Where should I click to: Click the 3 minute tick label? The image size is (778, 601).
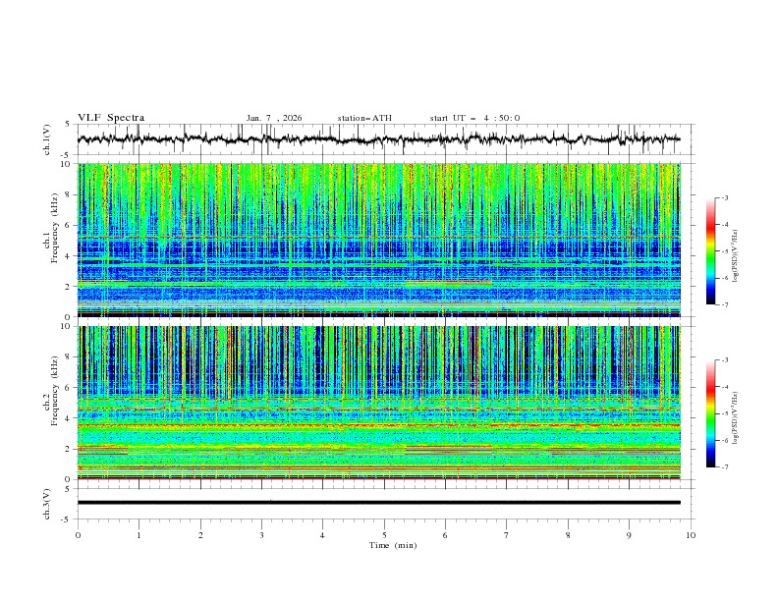(x=261, y=534)
